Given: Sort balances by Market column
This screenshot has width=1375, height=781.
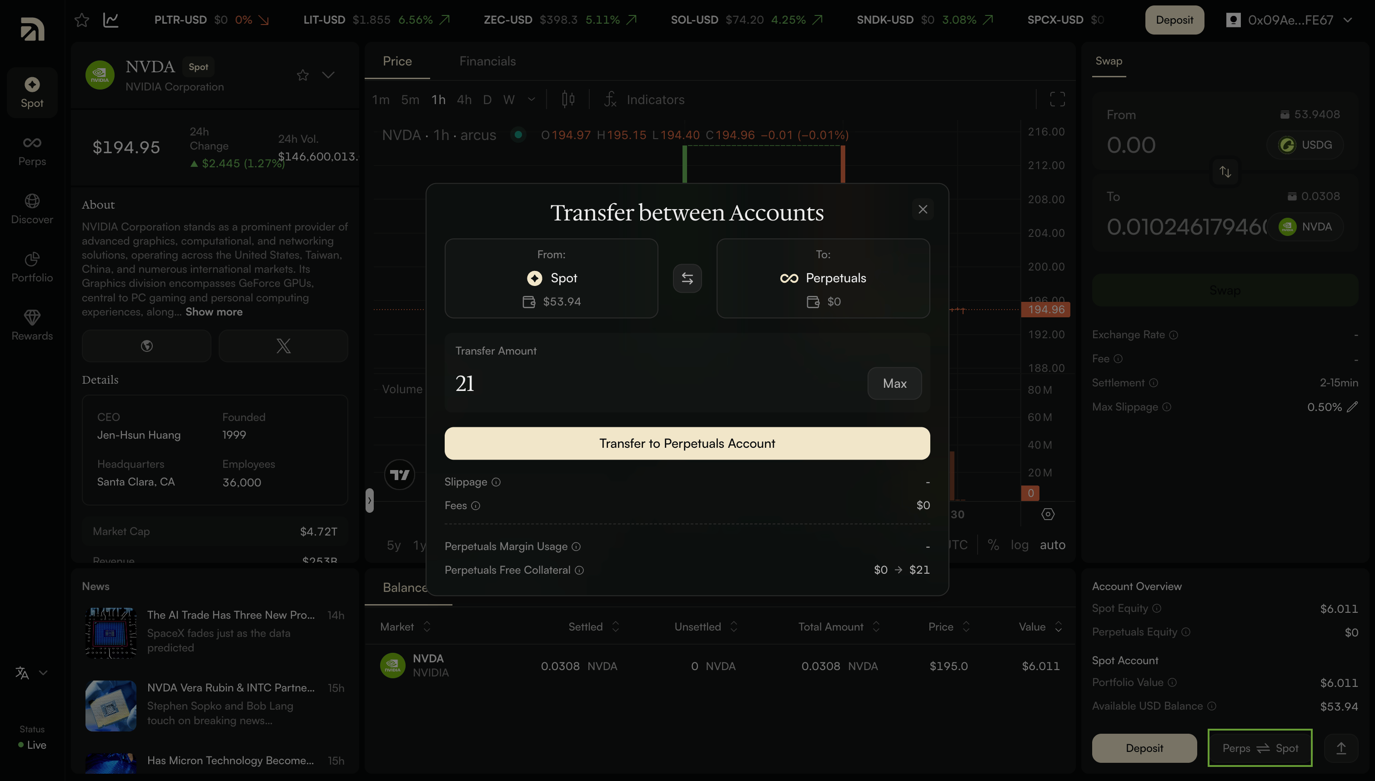Looking at the screenshot, I should point(405,626).
